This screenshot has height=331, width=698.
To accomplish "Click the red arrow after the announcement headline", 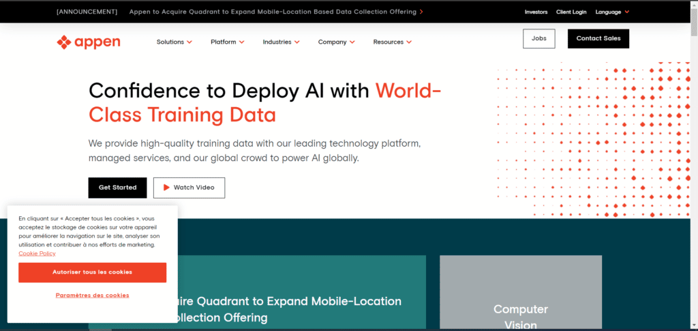I will (421, 12).
